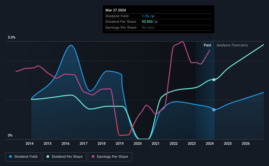The width and height of the screenshot is (269, 166).
Task: Click the blue Dividend Yield legend dot
Action: 10,157
